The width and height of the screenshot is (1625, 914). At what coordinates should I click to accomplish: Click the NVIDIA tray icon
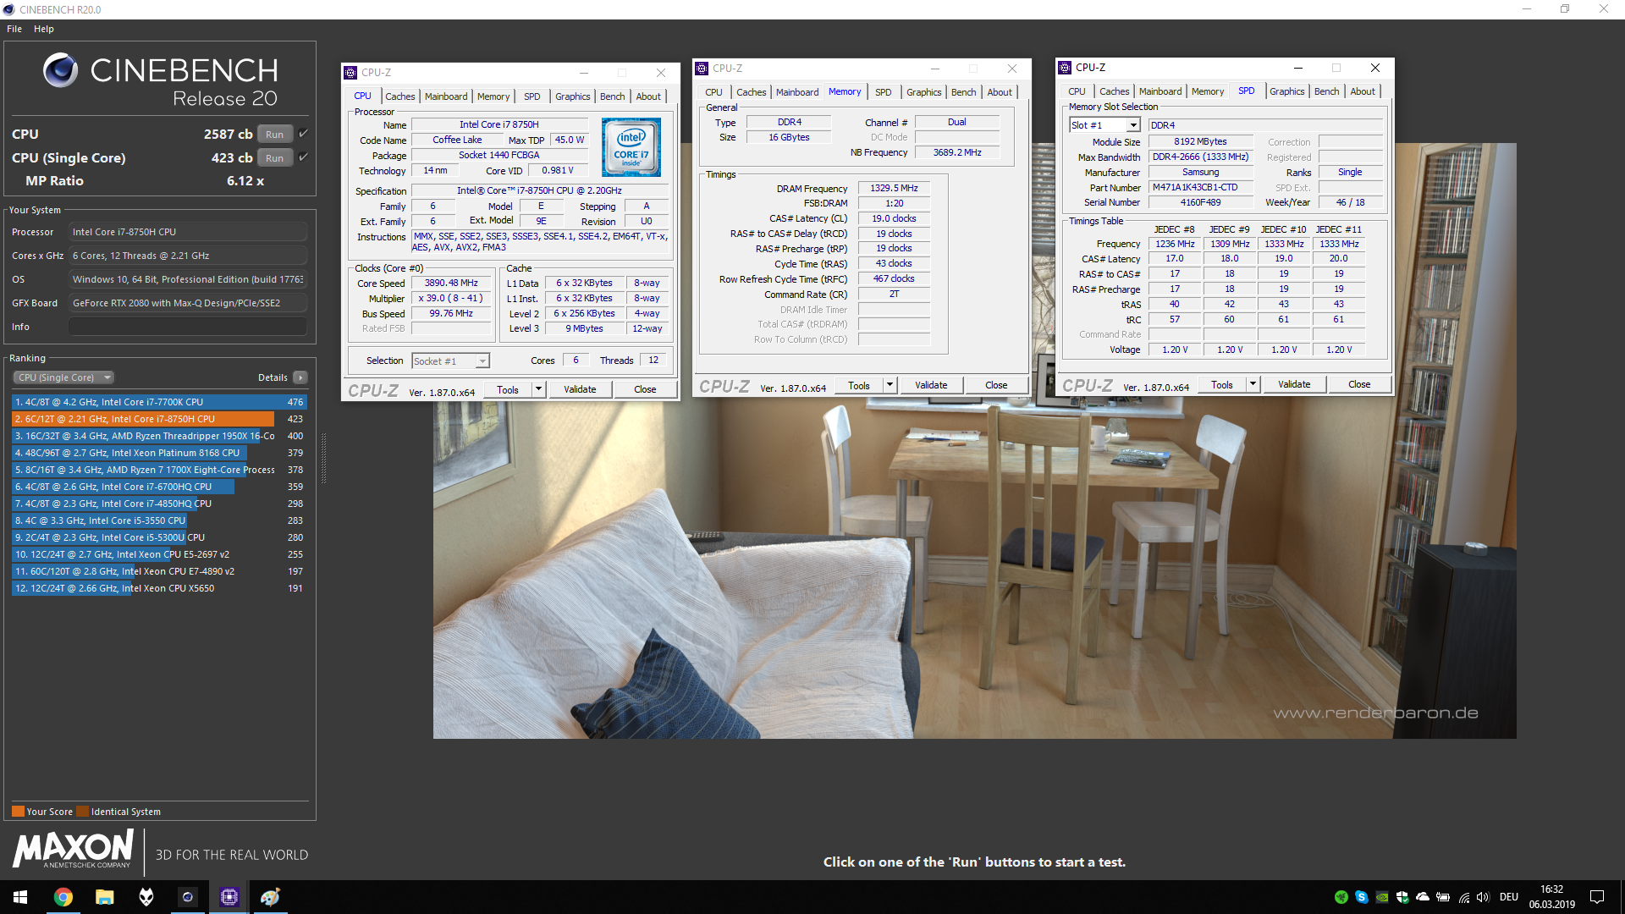[1382, 897]
